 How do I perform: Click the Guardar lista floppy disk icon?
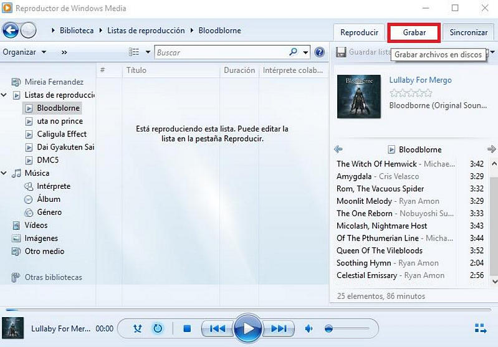341,52
